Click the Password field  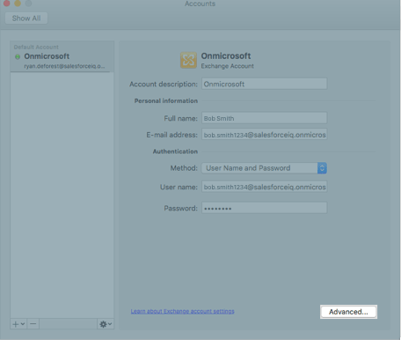tap(265, 208)
